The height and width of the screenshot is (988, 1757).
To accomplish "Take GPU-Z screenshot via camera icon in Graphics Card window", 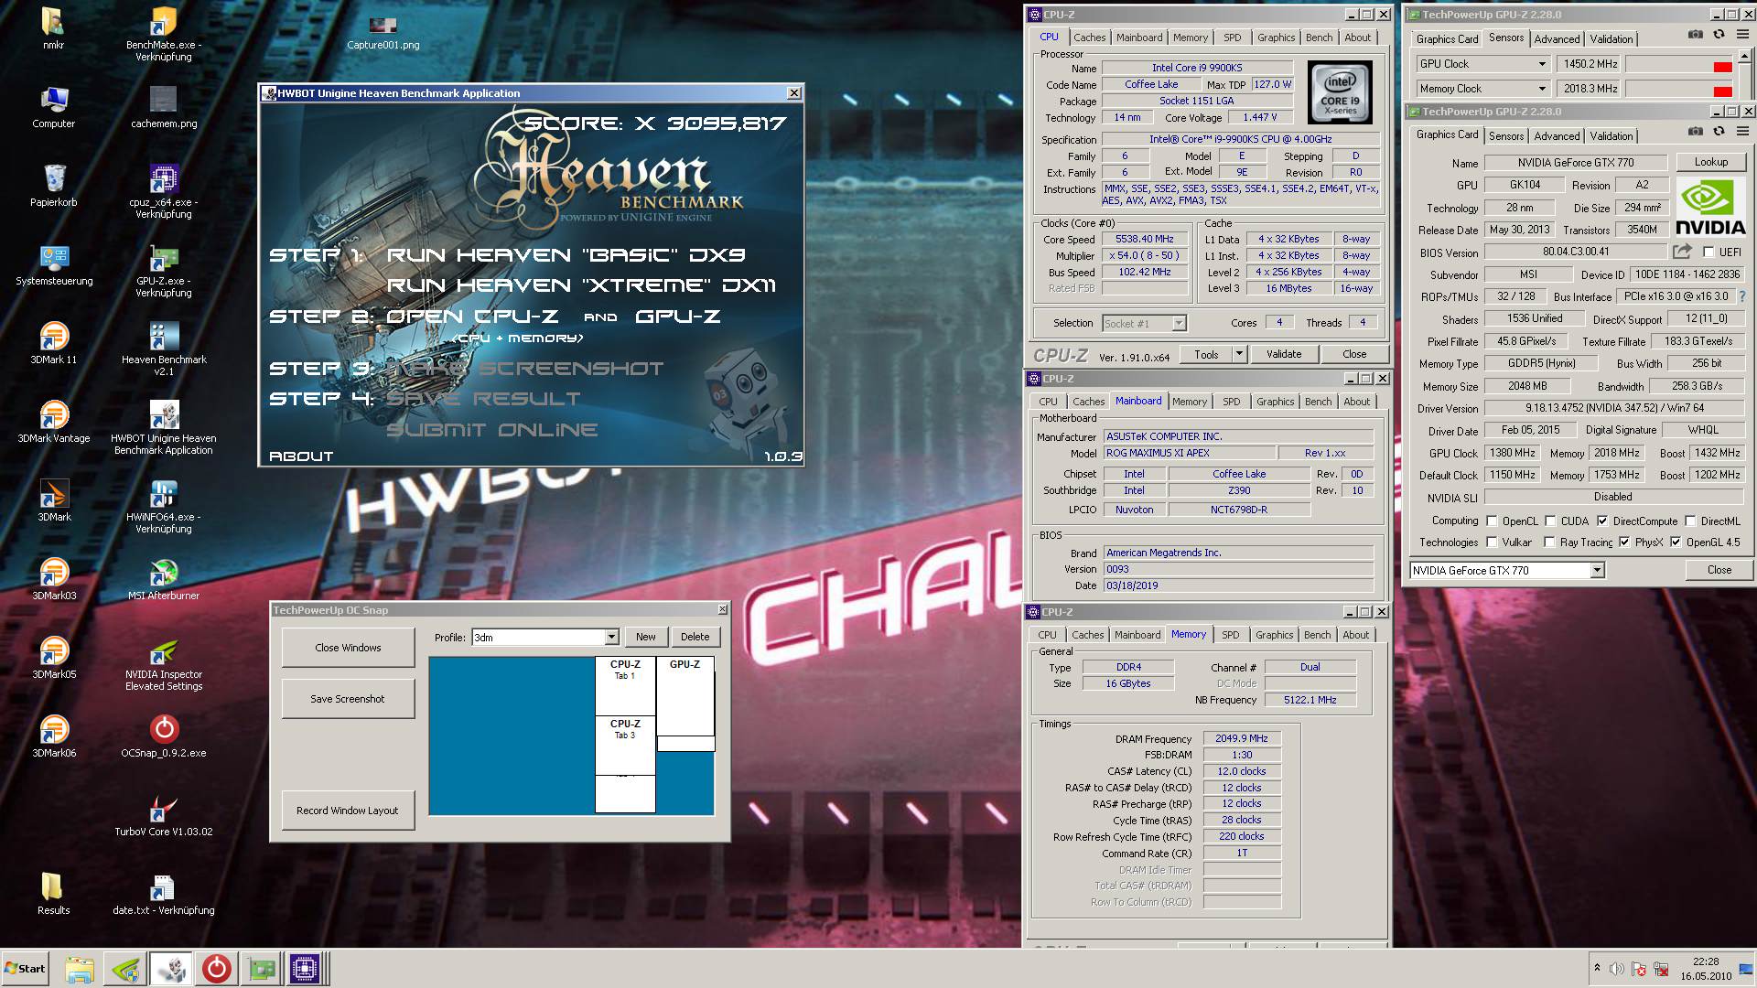I will [x=1696, y=132].
